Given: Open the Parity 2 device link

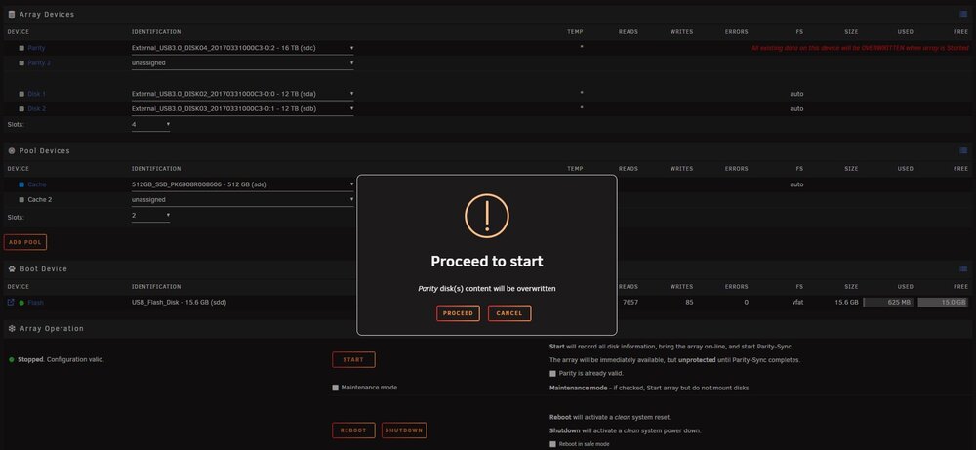Looking at the screenshot, I should 38,62.
